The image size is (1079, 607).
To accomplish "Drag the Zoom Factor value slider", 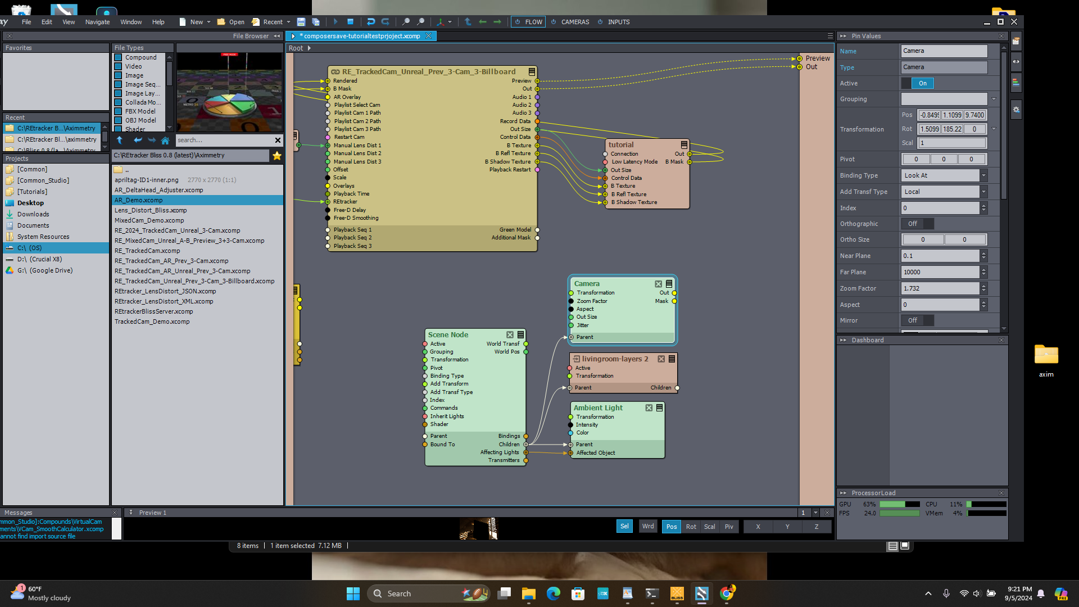I will (941, 288).
